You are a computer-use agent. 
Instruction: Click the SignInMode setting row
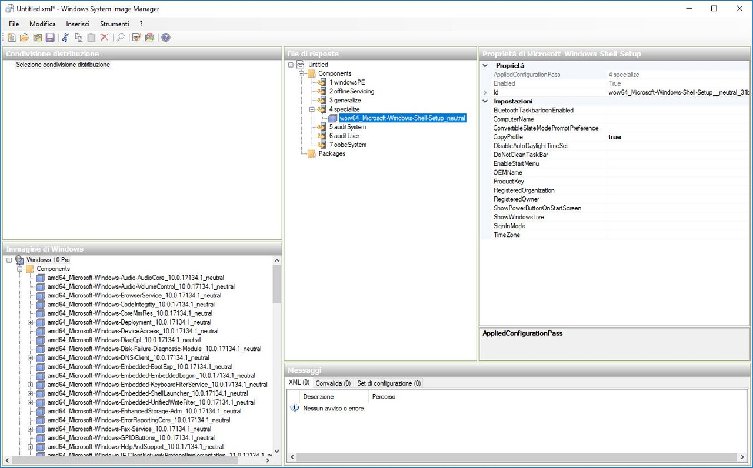(x=615, y=226)
